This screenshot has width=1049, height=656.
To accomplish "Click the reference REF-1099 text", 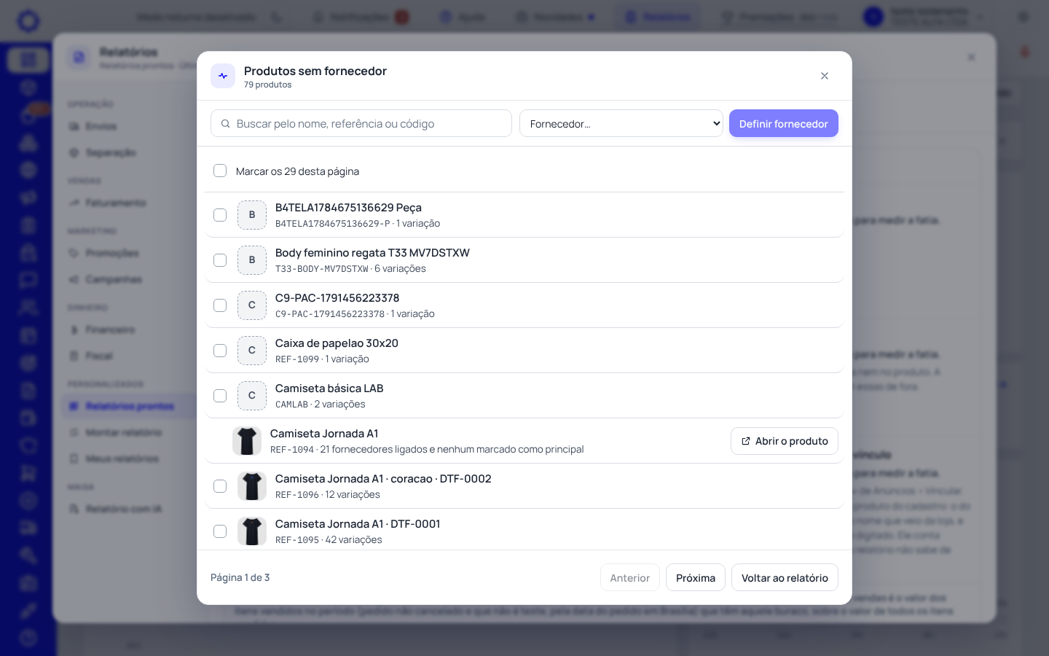I will (x=297, y=359).
